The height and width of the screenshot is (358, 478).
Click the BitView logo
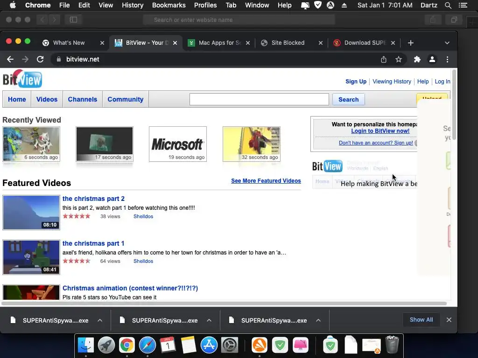click(x=22, y=78)
